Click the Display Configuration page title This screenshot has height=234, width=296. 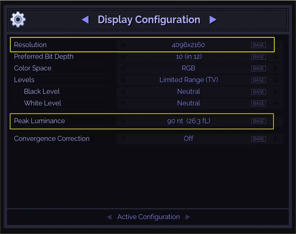point(149,20)
